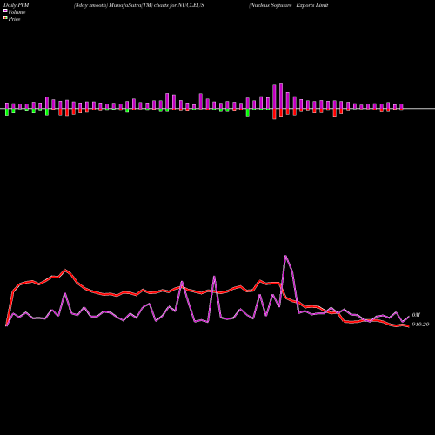Click the '0M' volume value label
435x435 pixels.
[416, 315]
